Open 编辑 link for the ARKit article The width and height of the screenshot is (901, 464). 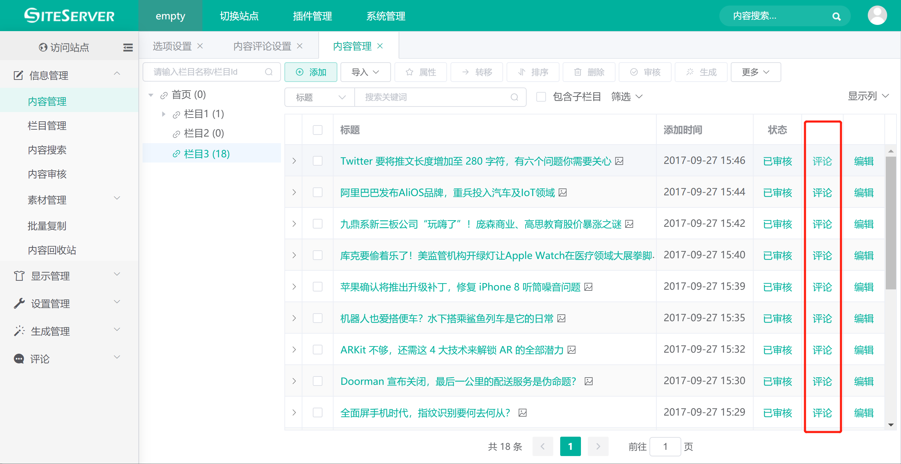pyautogui.click(x=864, y=350)
